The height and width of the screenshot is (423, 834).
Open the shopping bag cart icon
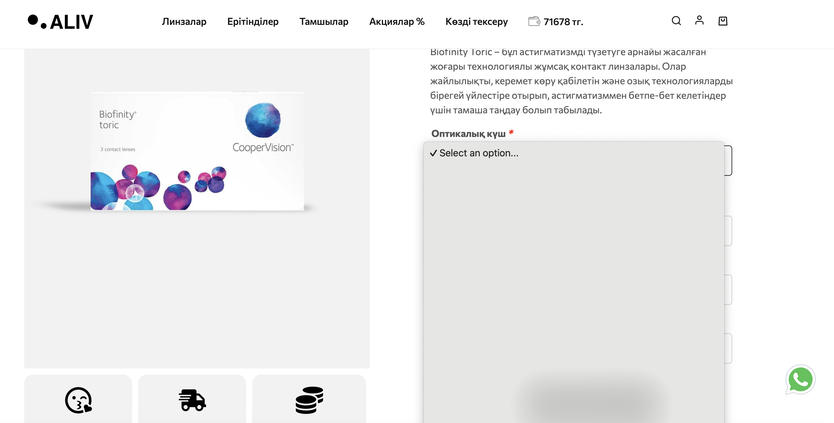pyautogui.click(x=722, y=21)
